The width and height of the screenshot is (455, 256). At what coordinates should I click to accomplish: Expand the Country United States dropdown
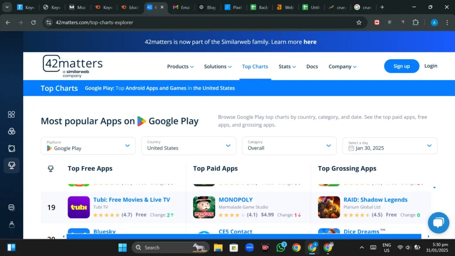(x=188, y=146)
